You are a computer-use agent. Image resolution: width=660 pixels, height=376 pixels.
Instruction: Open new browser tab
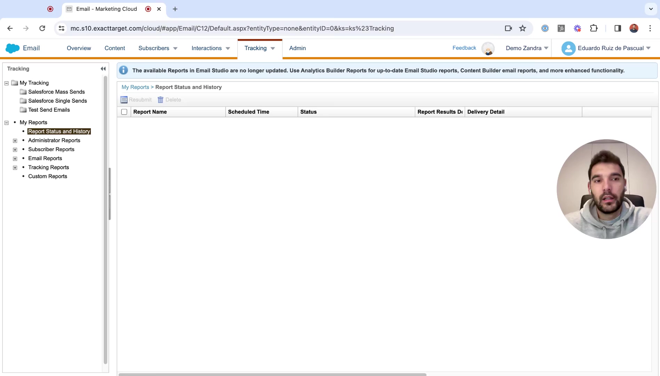pyautogui.click(x=175, y=9)
